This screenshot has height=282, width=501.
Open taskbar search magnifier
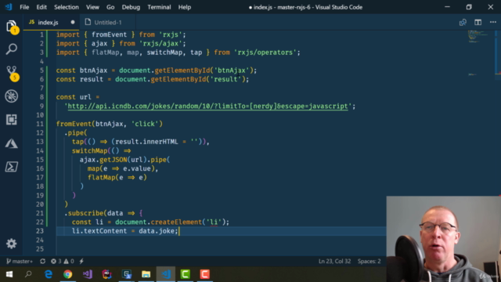(28, 274)
